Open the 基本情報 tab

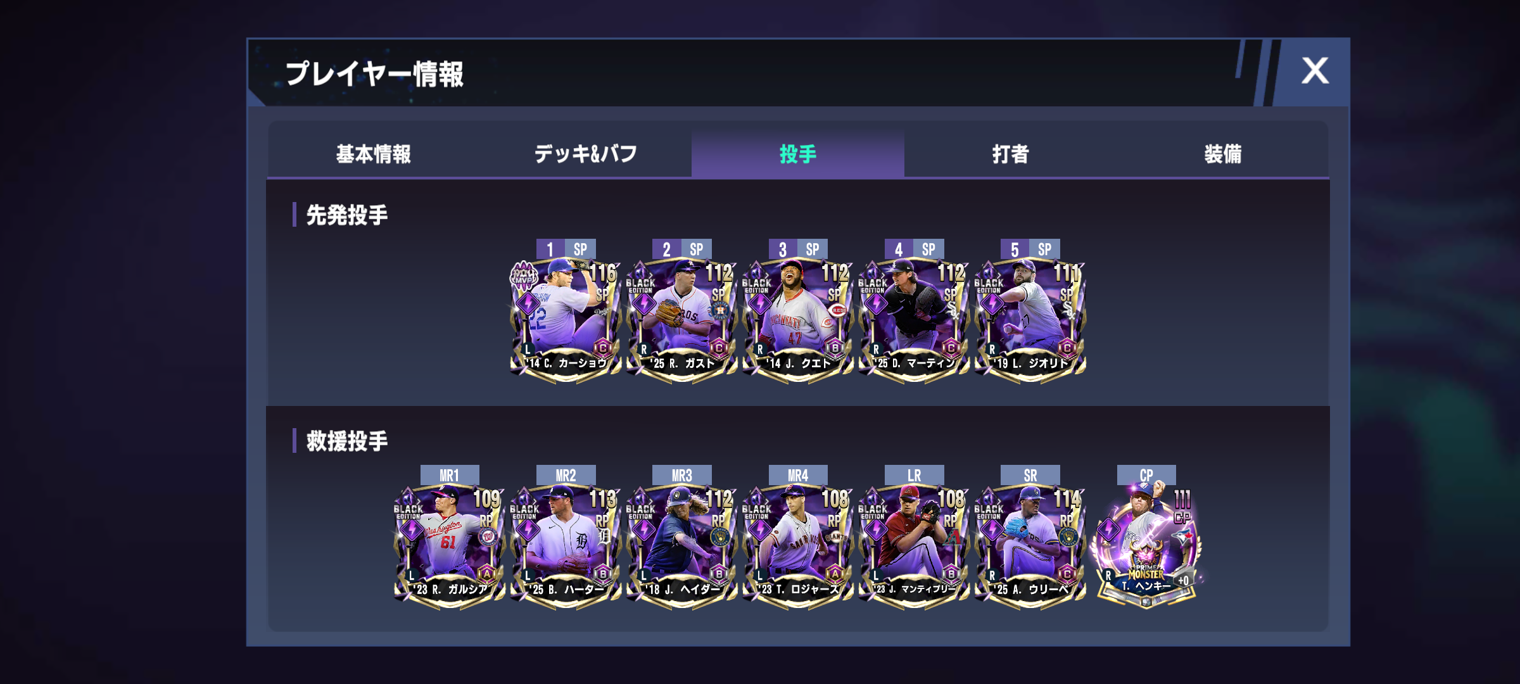point(374,154)
